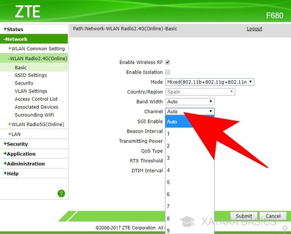Screen dimensions: 291x234
Task: Enable the Isolation checkbox
Action: click(x=167, y=72)
